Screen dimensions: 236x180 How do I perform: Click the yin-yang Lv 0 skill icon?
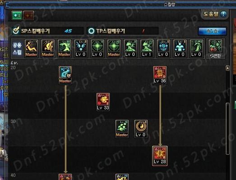click(x=141, y=129)
